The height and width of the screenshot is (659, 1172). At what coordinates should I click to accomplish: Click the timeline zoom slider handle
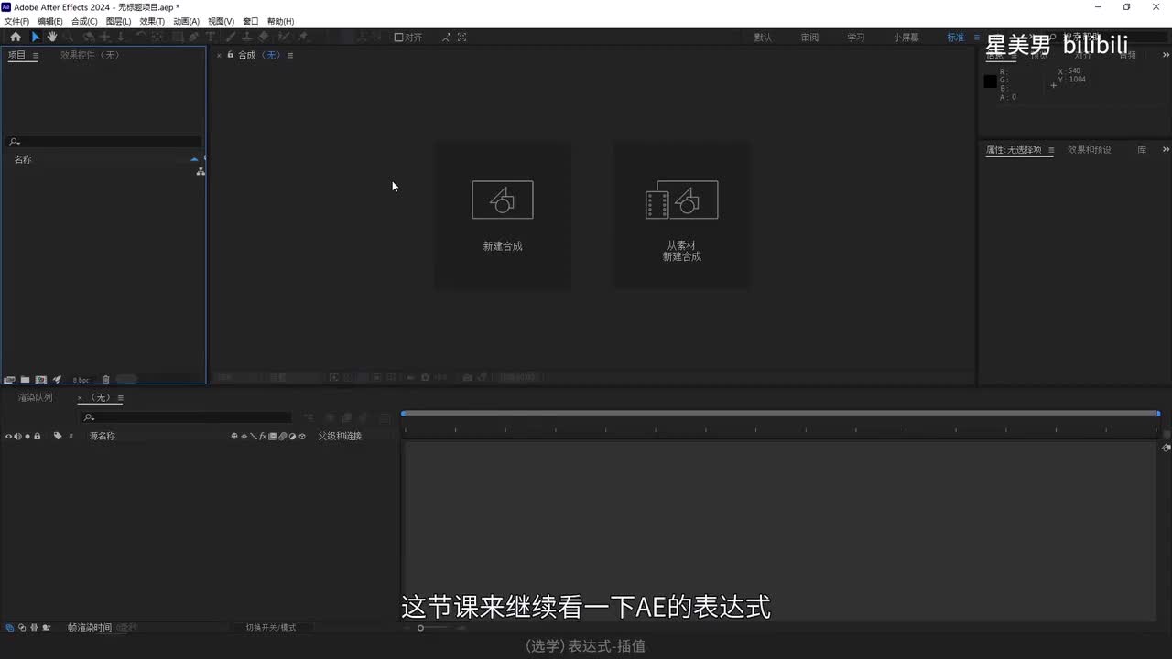(x=420, y=628)
